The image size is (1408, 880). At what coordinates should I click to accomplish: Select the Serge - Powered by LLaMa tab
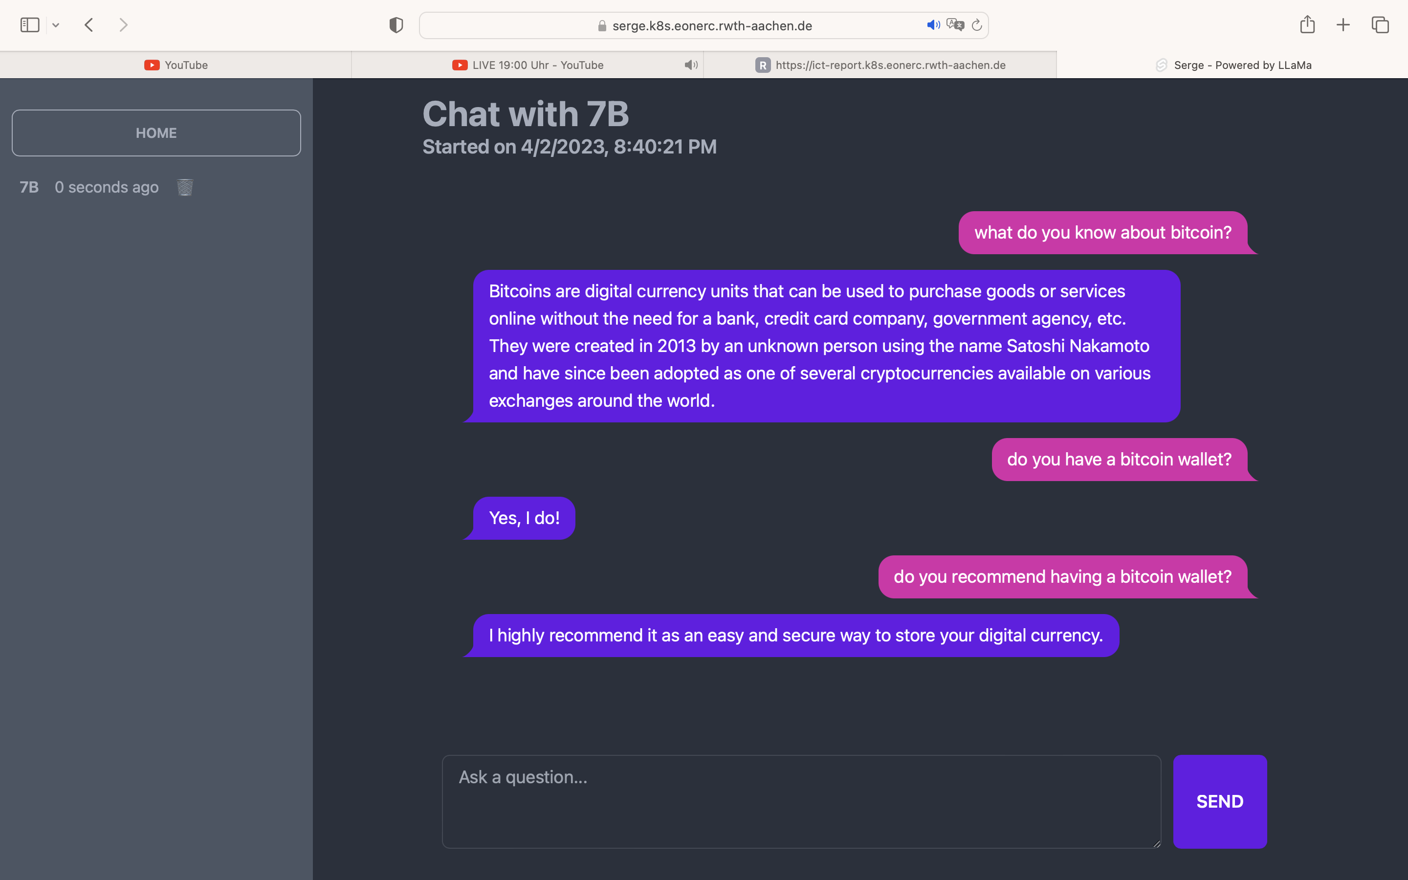click(1232, 65)
